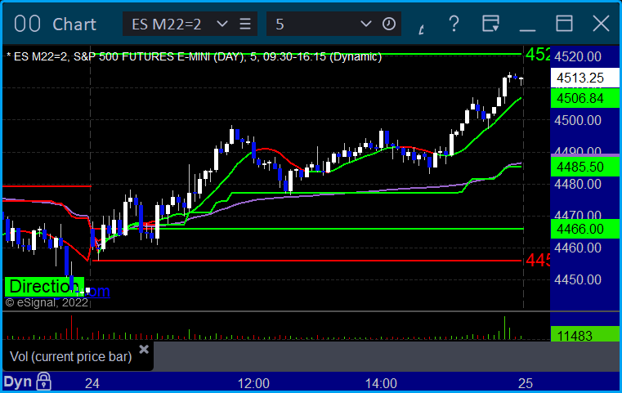Click the Chart window title text
Image resolution: width=622 pixels, height=393 pixels.
click(x=74, y=25)
